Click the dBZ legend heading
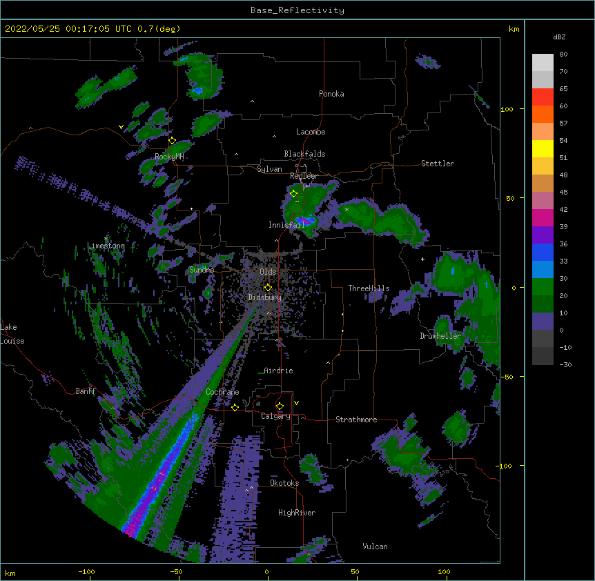595x581 pixels. tap(559, 37)
